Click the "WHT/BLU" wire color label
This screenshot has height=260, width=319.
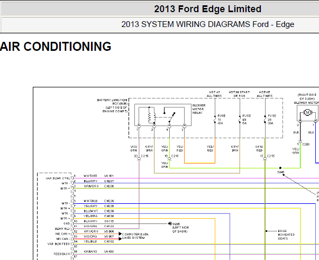(90, 201)
